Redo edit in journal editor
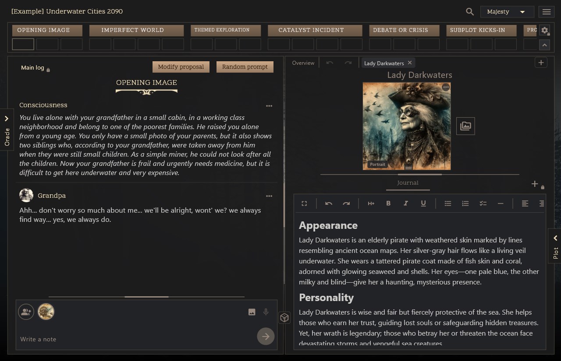This screenshot has width=561, height=361. tap(346, 203)
